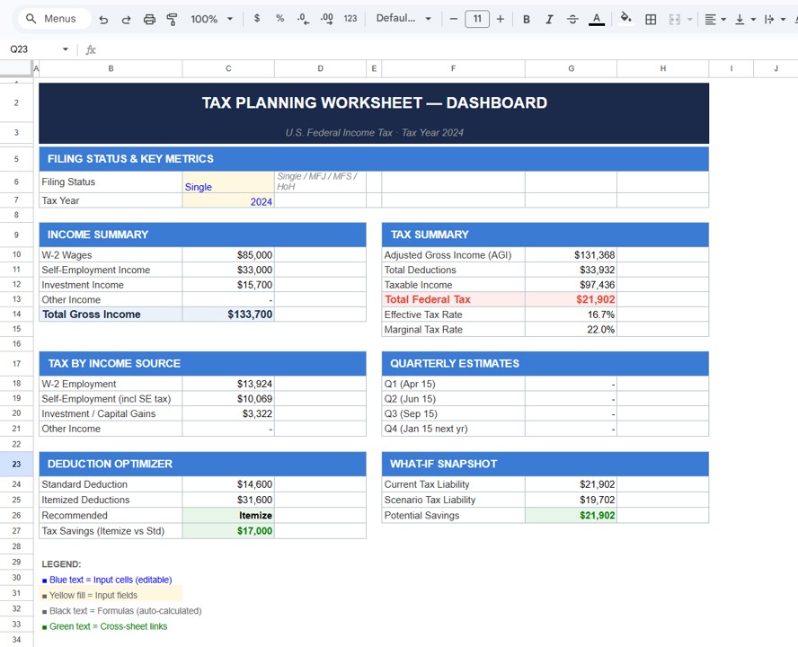The image size is (798, 647).
Task: Click the fx formula bar icon
Action: pos(91,49)
